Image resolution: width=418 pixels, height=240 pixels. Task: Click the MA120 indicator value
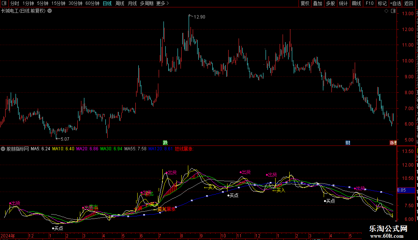(x=161, y=149)
